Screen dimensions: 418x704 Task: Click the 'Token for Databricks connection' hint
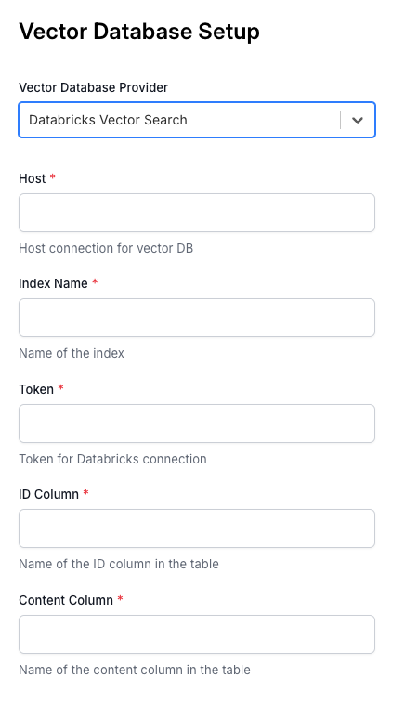112,460
